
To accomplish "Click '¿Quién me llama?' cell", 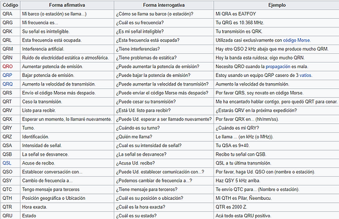I will [164, 137].
